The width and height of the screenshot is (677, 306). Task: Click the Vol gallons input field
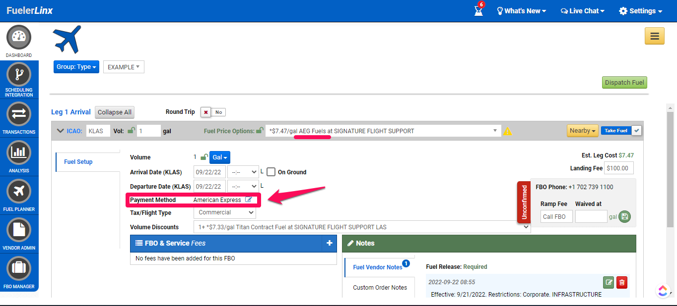pos(149,131)
